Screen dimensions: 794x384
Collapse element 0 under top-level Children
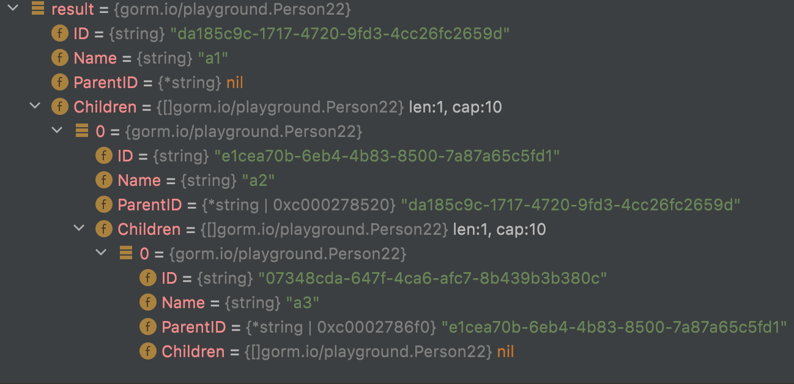click(x=57, y=131)
